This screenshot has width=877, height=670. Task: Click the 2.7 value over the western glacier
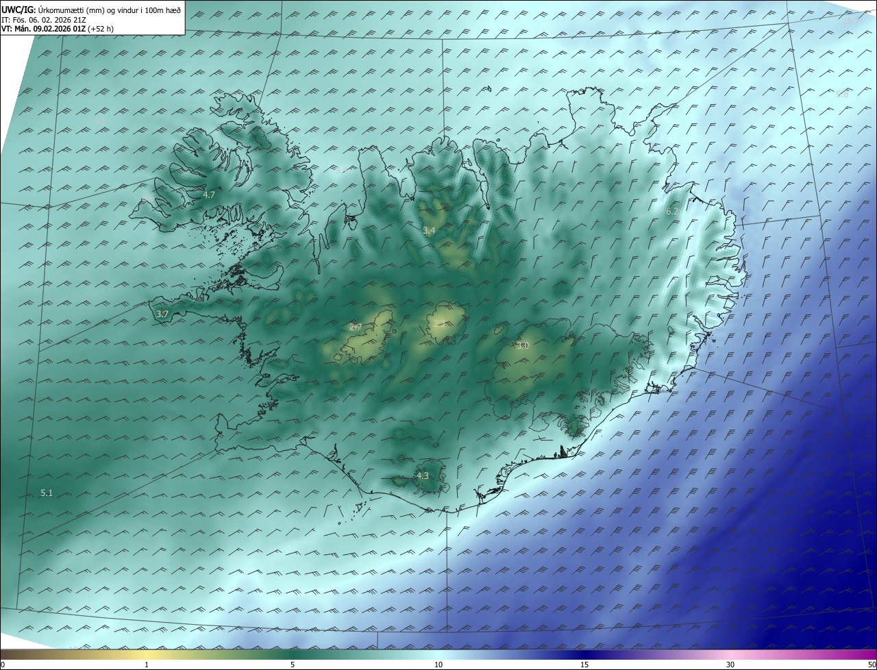(355, 327)
